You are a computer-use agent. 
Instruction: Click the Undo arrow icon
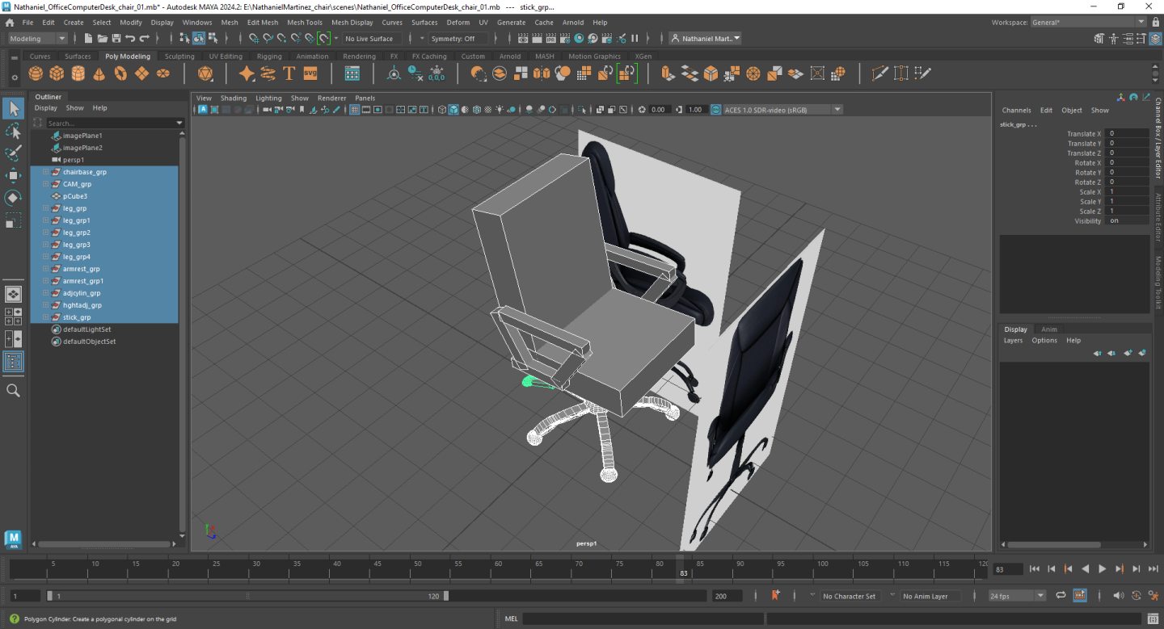click(x=130, y=39)
